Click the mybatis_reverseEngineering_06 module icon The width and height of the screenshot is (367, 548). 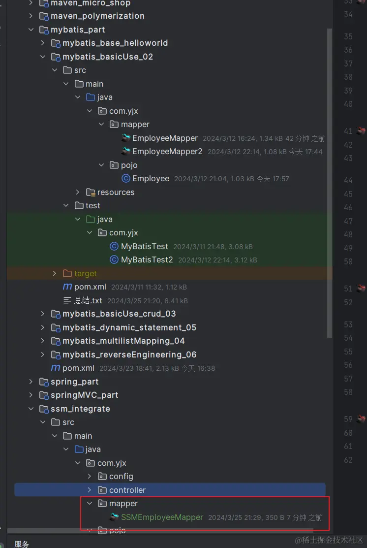[x=56, y=355]
